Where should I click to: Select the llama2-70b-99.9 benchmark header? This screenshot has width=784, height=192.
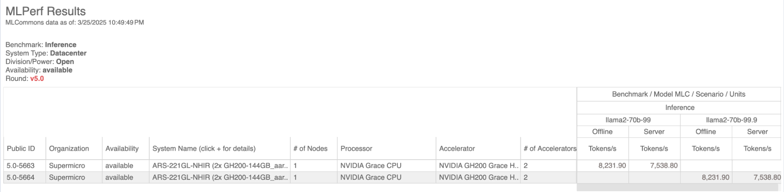pyautogui.click(x=731, y=120)
